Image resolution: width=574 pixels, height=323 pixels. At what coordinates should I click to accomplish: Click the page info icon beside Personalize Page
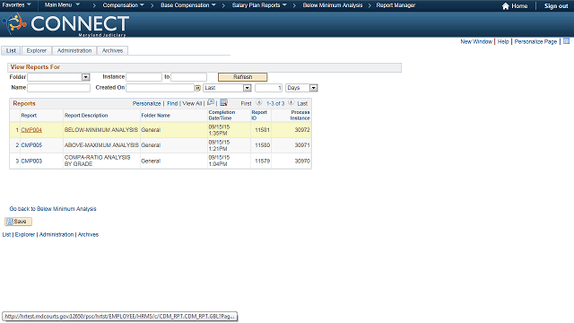[x=566, y=41]
